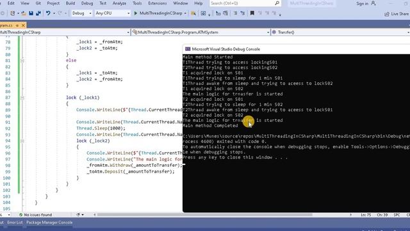Click the SPC indentation indicator
Viewport: 410px width, 231px height.
pyautogui.click(x=397, y=215)
